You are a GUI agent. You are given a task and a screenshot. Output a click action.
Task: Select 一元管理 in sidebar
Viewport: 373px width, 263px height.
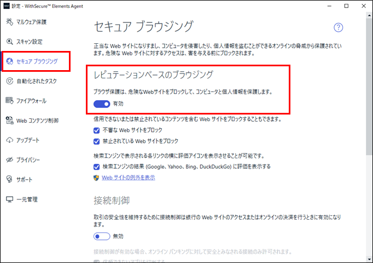(27, 199)
